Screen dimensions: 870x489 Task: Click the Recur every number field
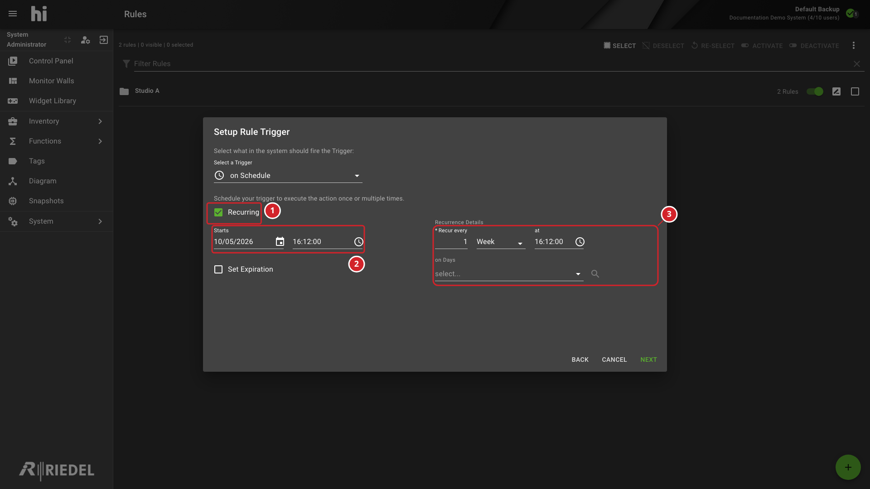tap(451, 242)
